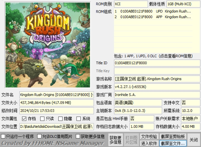Image resolution: width=201 pixels, height=147 pixels.
Task: Select APP row 0100ABE0121F8000 in ROM list
Action: tap(153, 17)
